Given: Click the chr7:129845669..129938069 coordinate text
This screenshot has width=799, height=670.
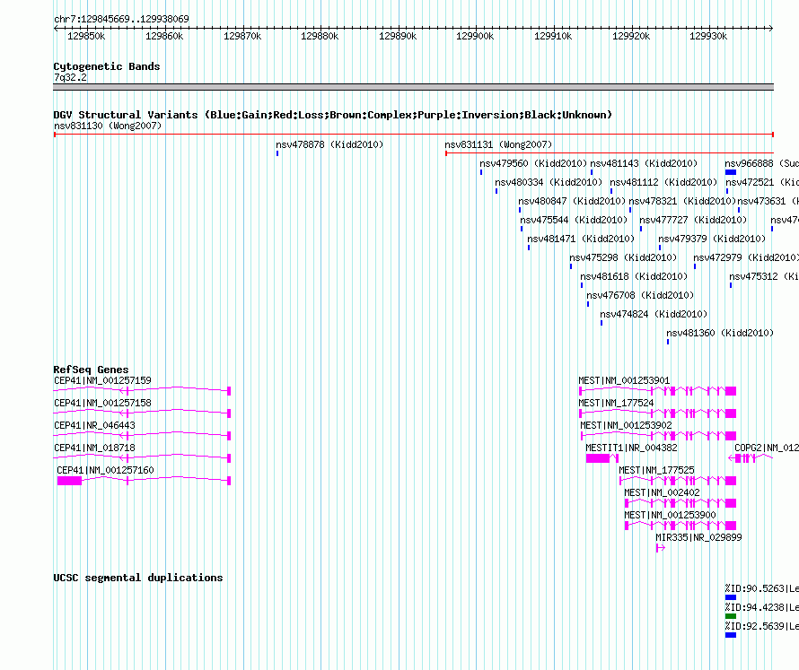Looking at the screenshot, I should point(121,19).
